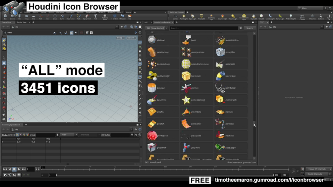Select the Font shelf tool
This screenshot has height=187, width=333.
coord(95,17)
